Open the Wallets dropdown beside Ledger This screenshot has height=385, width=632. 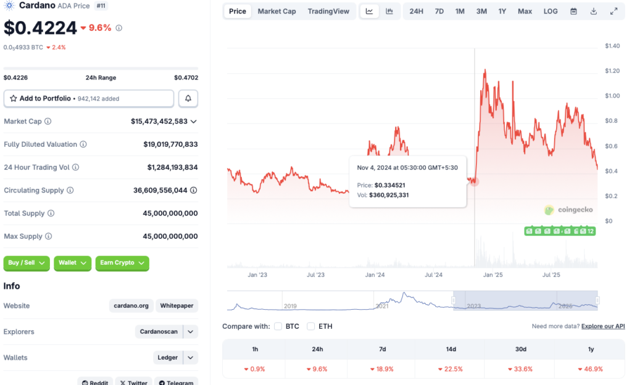point(190,357)
